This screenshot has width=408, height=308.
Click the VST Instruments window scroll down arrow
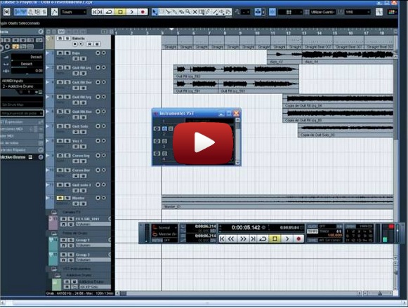[x=237, y=163]
